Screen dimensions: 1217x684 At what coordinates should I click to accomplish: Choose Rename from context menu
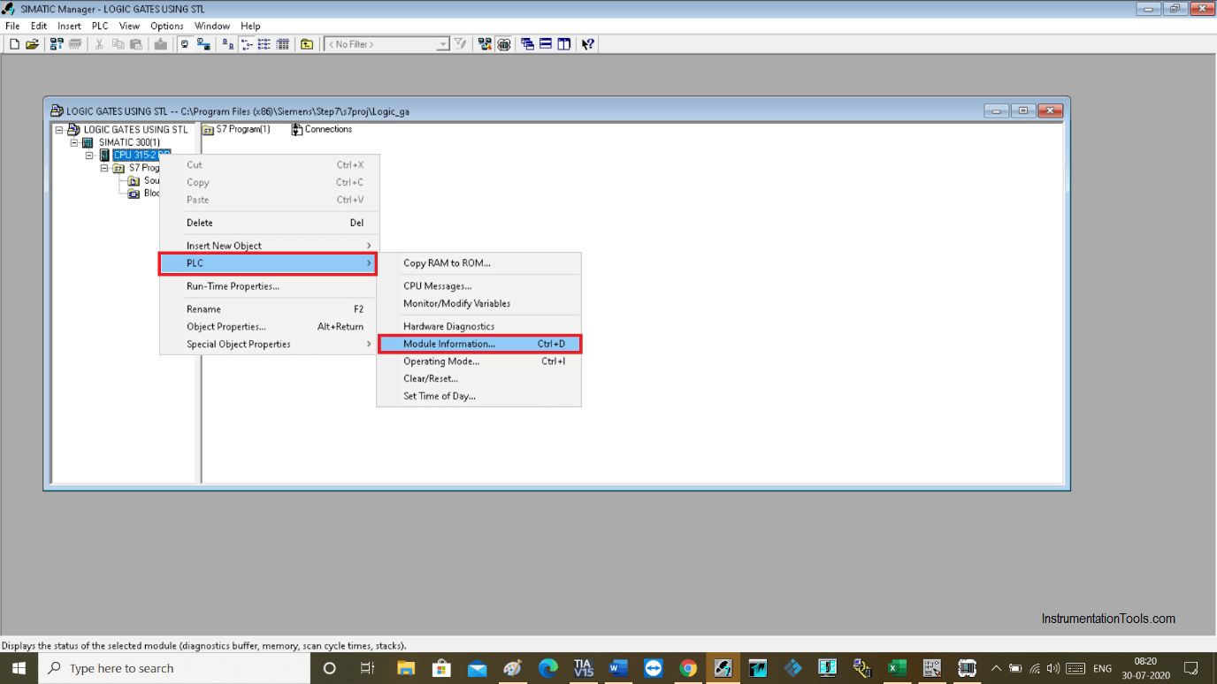[269, 309]
